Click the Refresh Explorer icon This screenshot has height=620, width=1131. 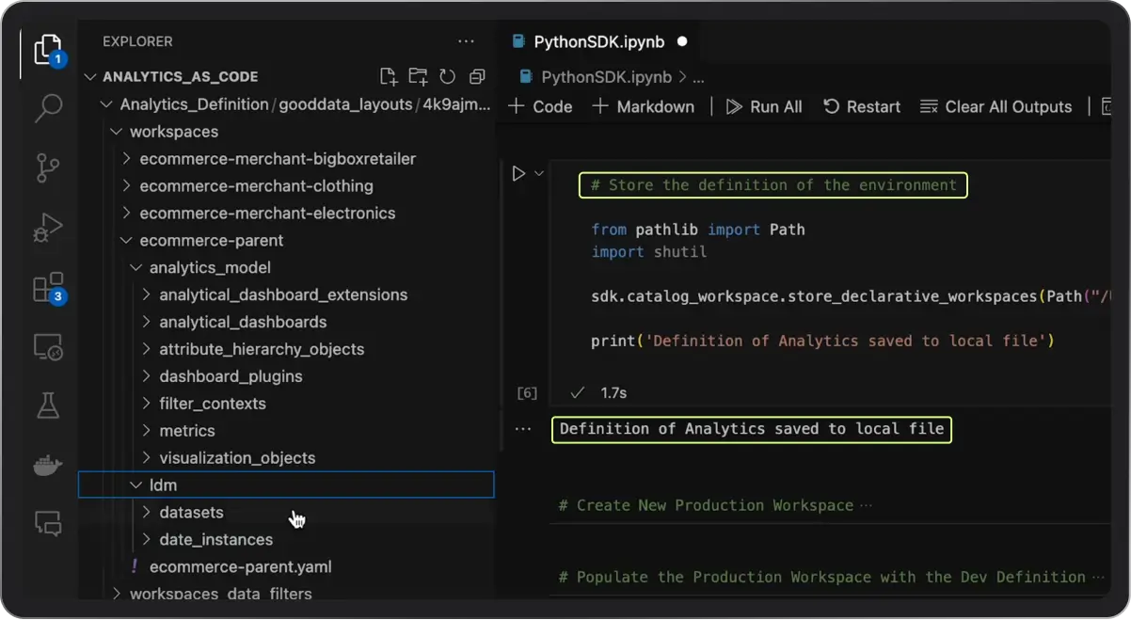coord(448,77)
